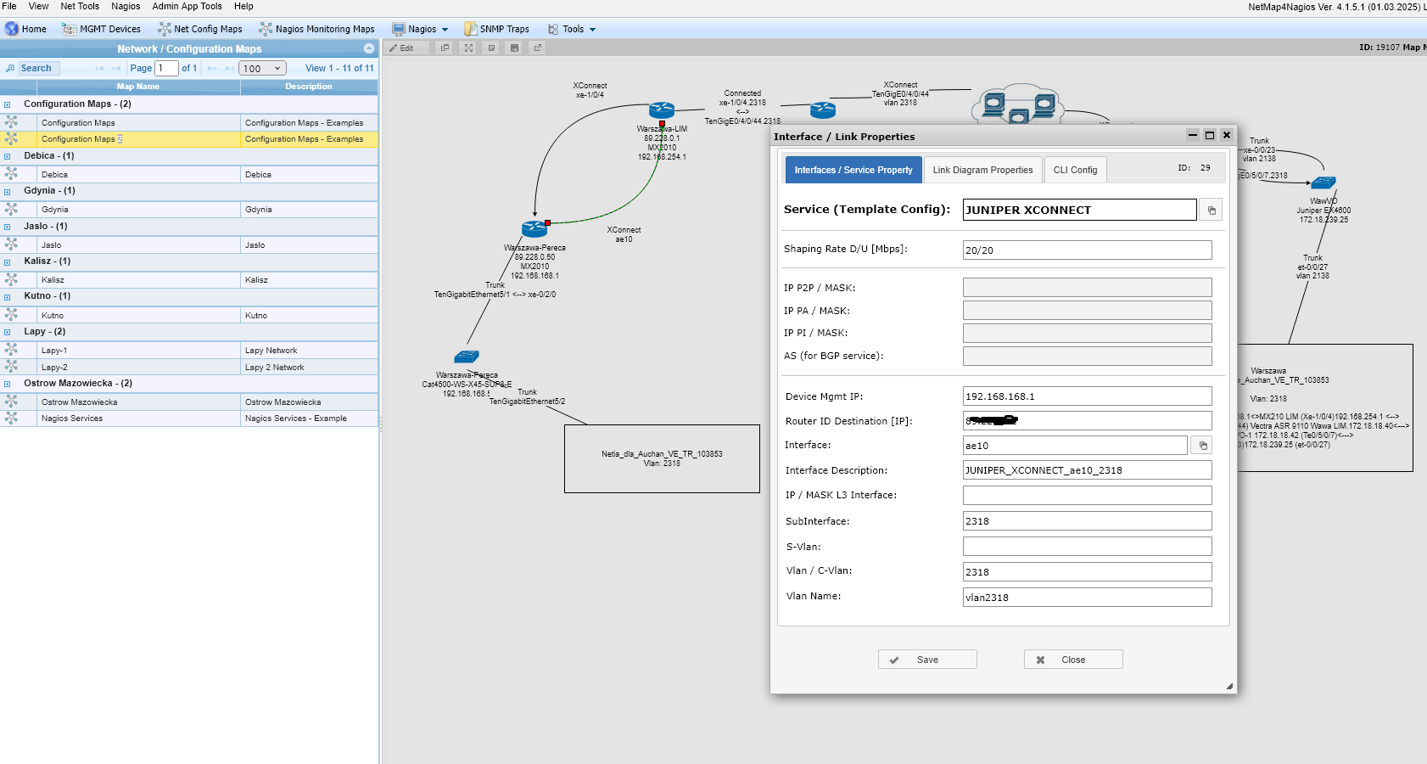Open the Nagios dropdown in toolbar
The image size is (1427, 764).
click(420, 29)
